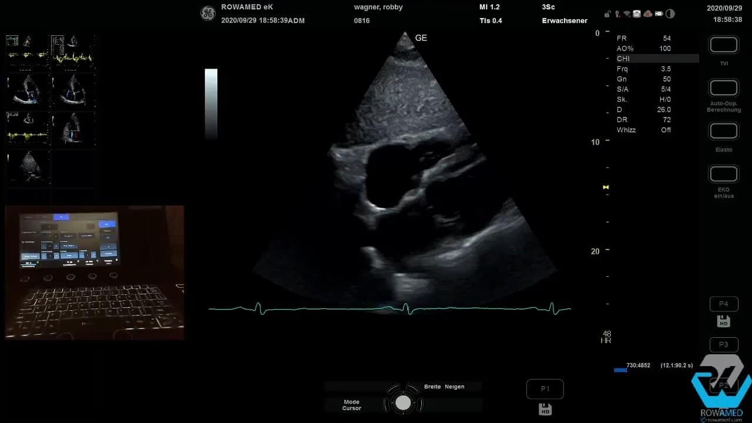Image resolution: width=752 pixels, height=423 pixels.
Task: Click the GE logo icon
Action: point(207,14)
